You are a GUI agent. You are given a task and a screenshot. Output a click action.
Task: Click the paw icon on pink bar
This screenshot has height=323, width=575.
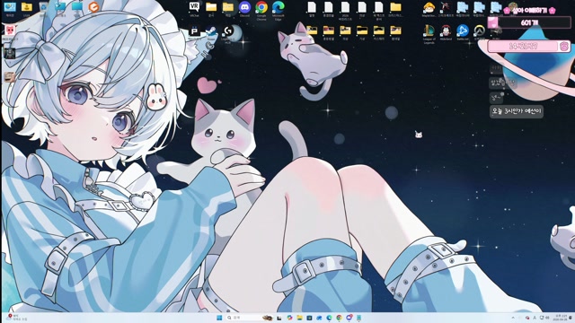563,46
